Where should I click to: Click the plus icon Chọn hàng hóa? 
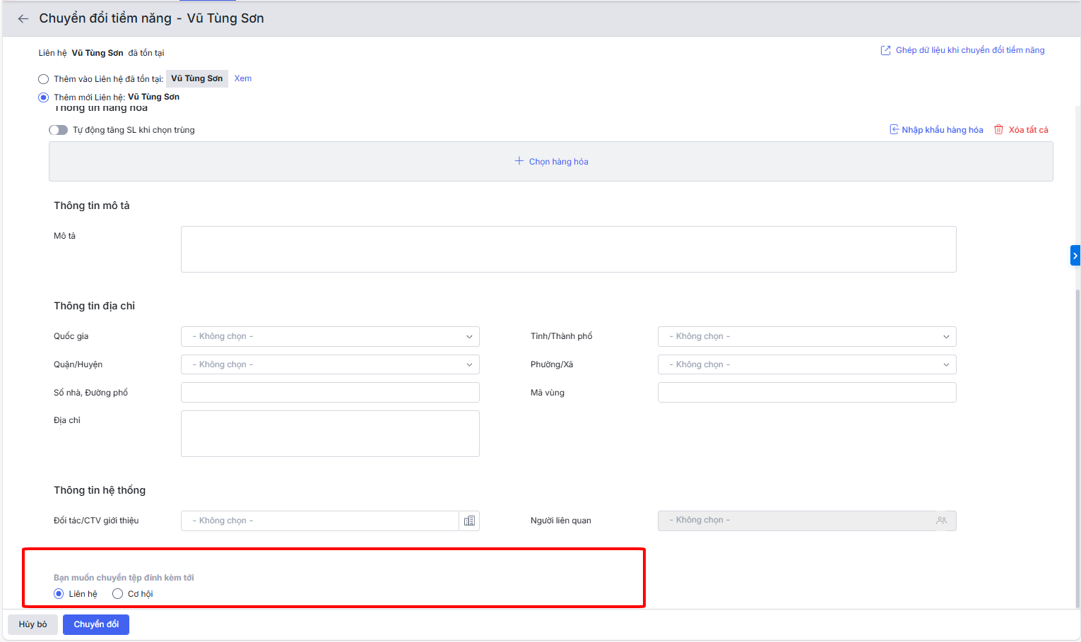coord(519,162)
